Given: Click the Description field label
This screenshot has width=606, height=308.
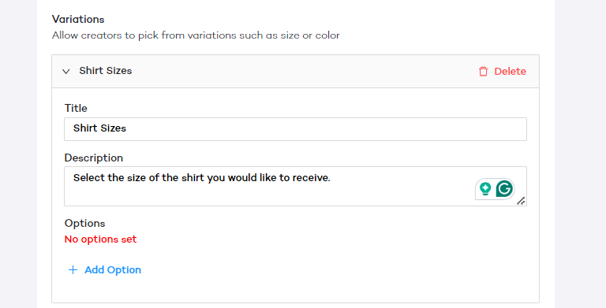Looking at the screenshot, I should point(94,158).
